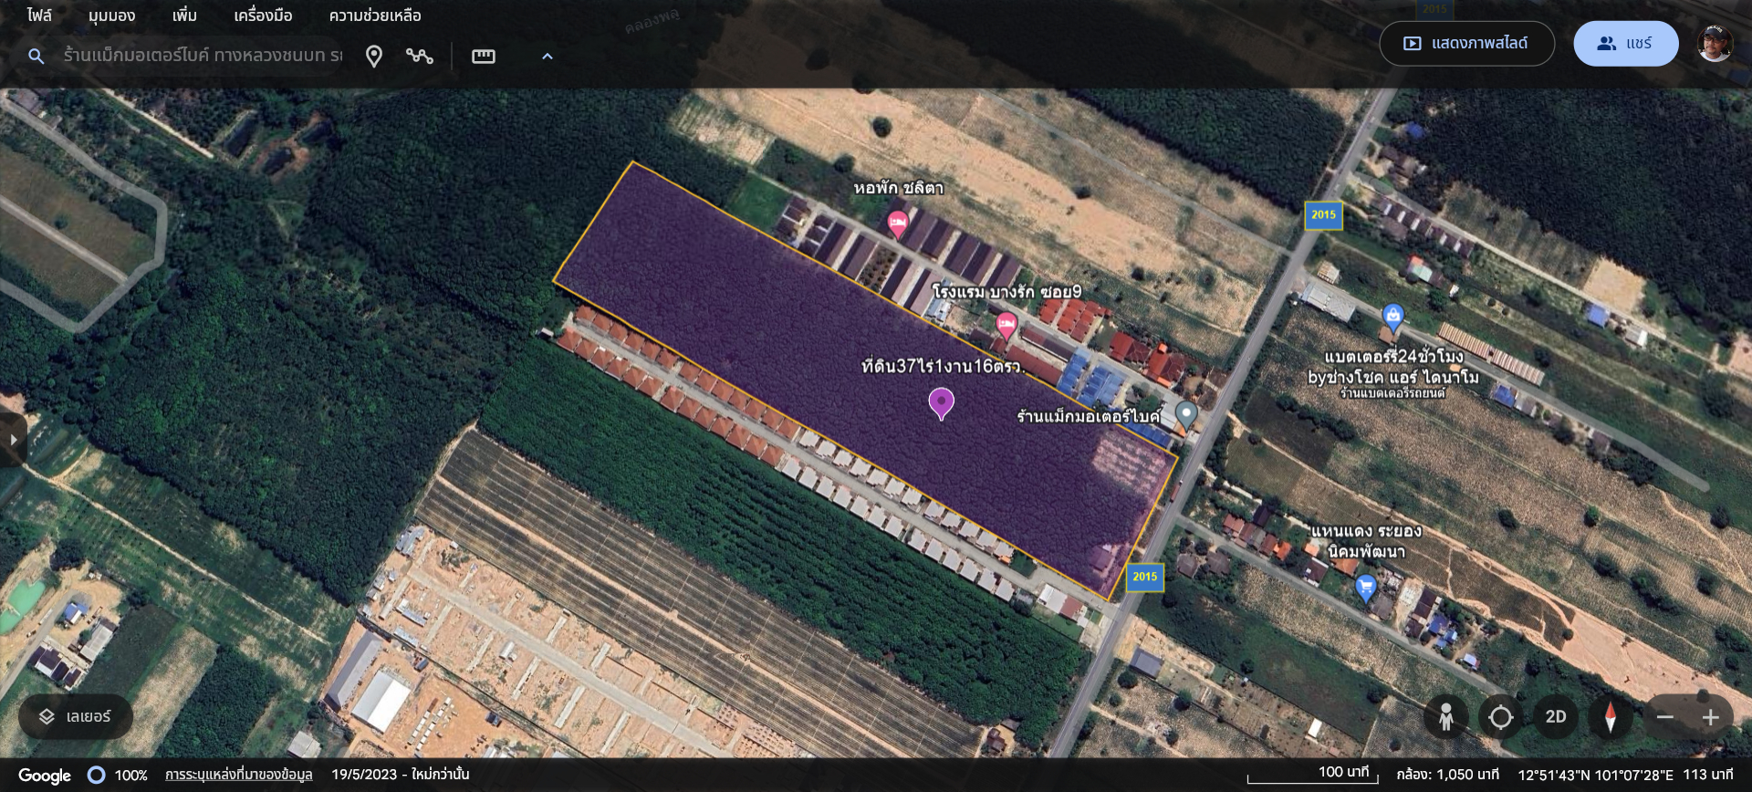
Task: Click the แบตเตอรี่24ชั่วโมง shop pin
Action: click(x=1392, y=318)
